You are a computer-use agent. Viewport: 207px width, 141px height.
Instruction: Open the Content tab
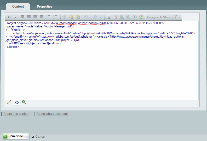[18, 7]
